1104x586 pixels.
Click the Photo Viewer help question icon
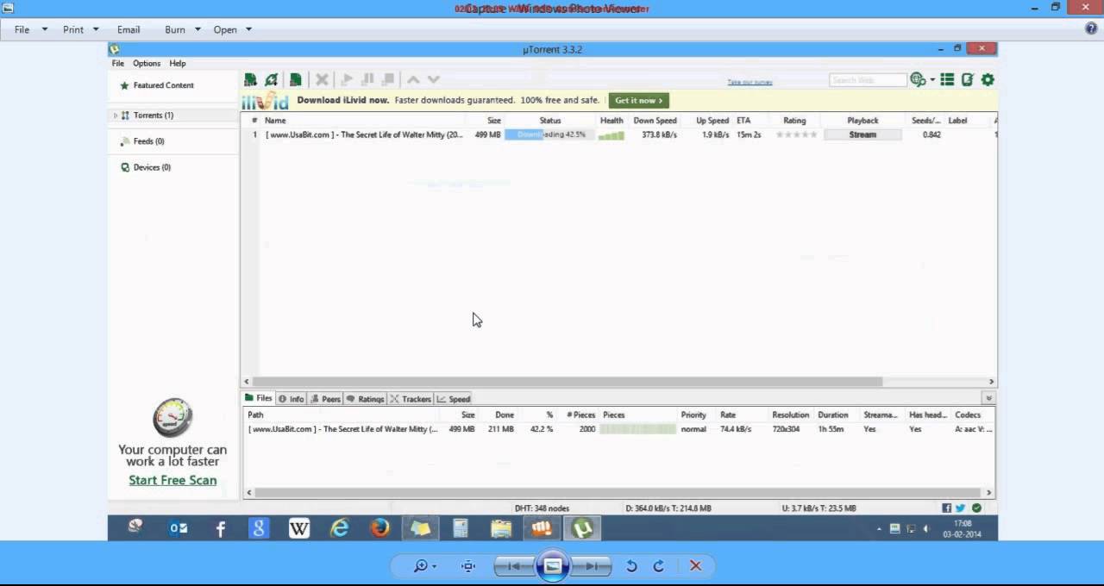[x=1091, y=28]
